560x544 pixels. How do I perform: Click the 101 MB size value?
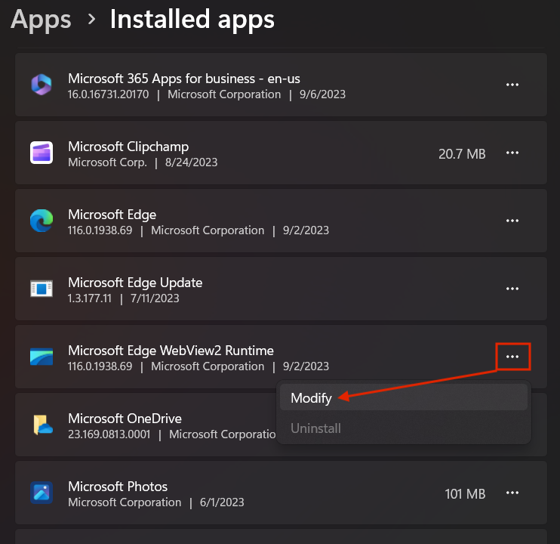point(465,494)
